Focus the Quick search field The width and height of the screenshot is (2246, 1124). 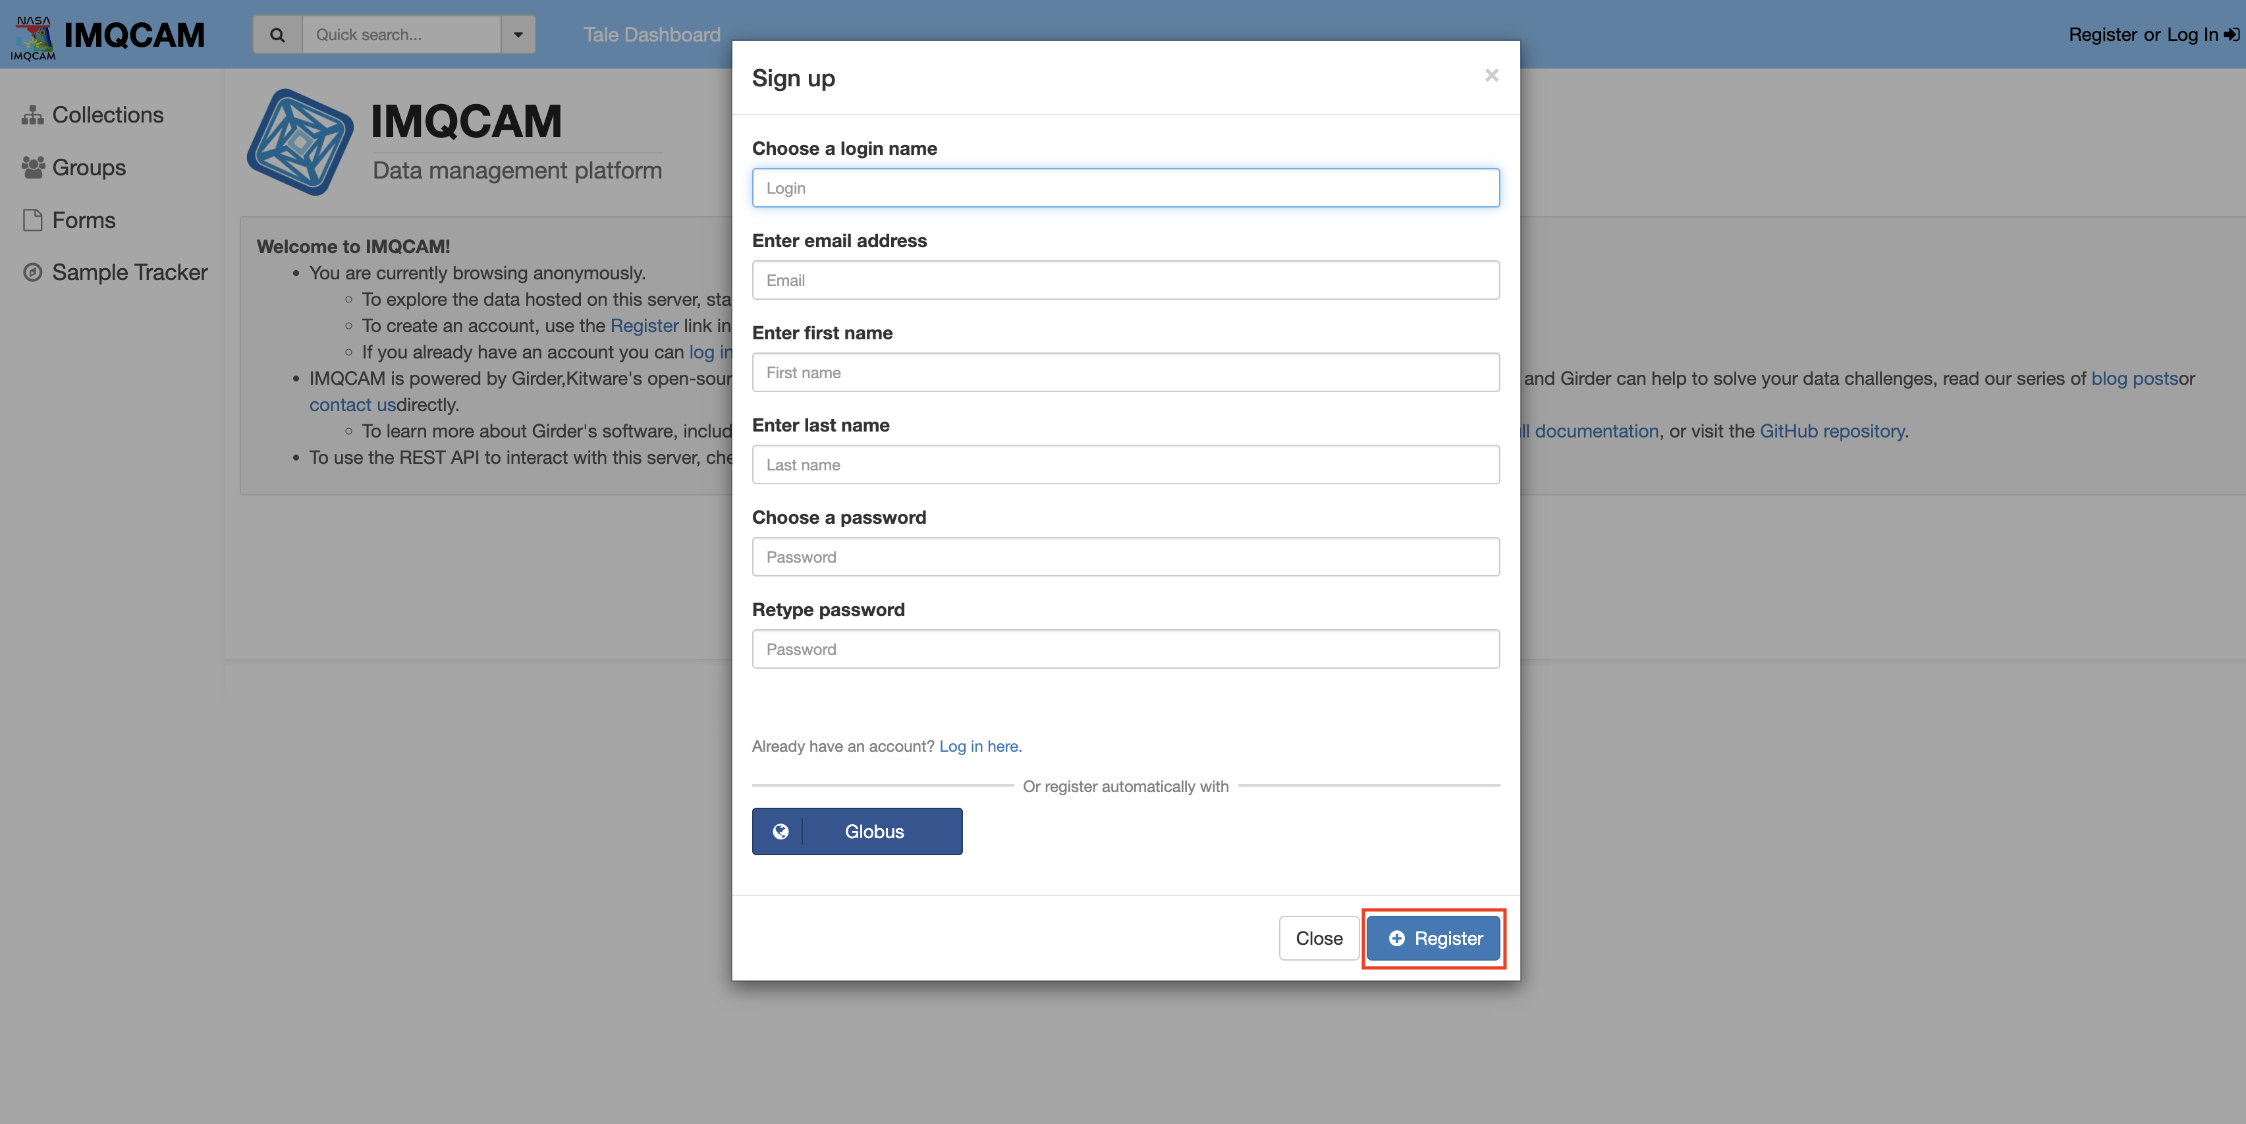401,35
